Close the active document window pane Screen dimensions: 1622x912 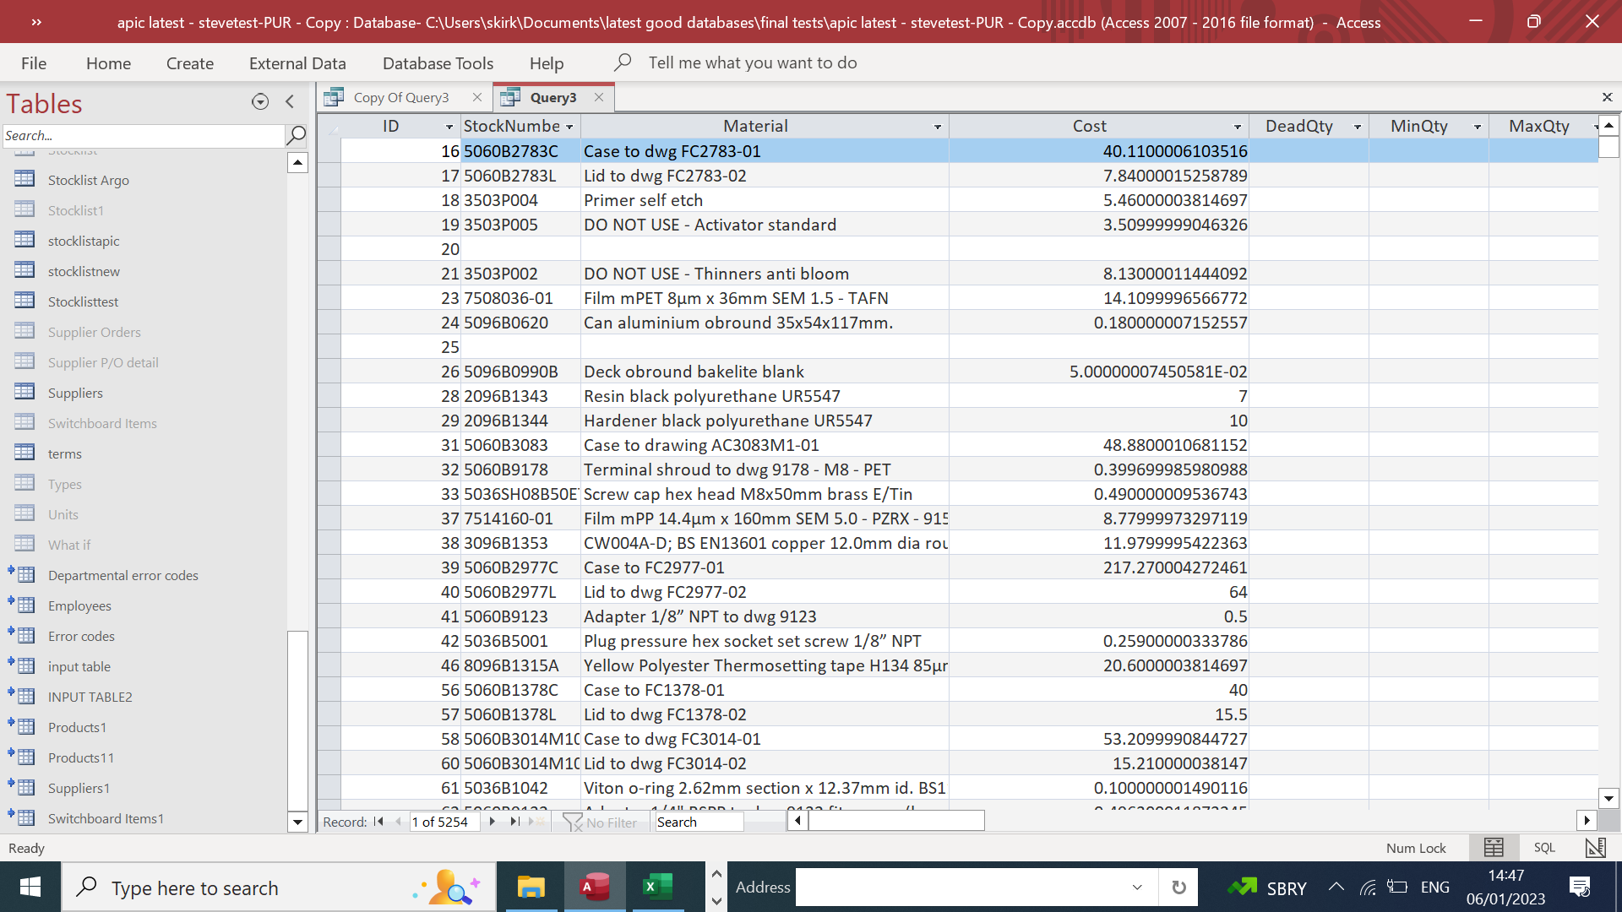pos(1607,97)
